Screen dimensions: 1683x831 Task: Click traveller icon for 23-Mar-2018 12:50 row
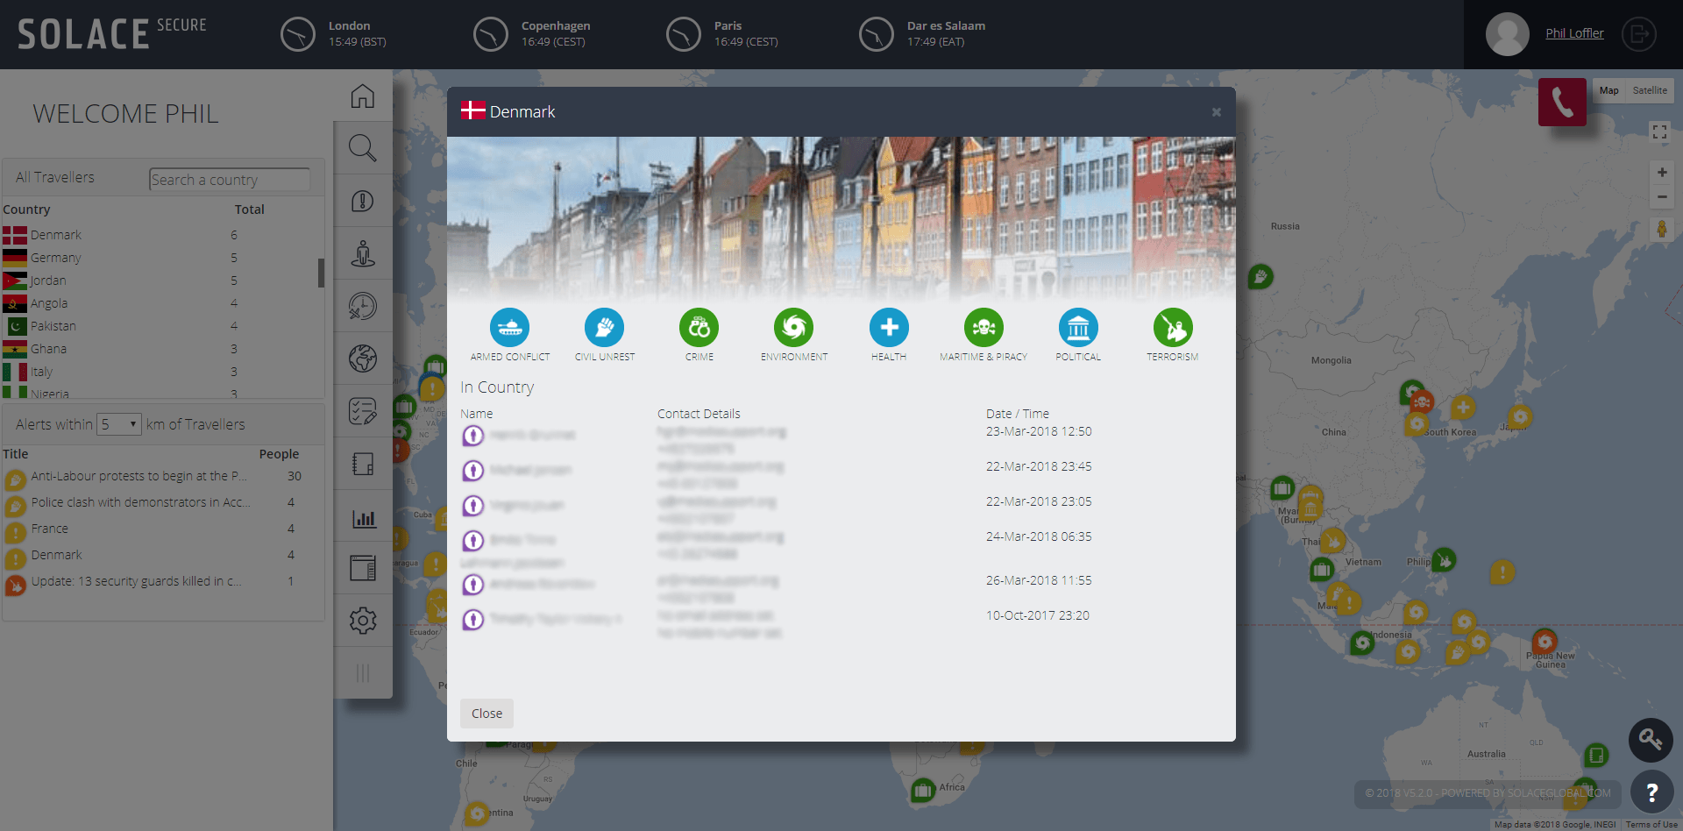(x=473, y=436)
